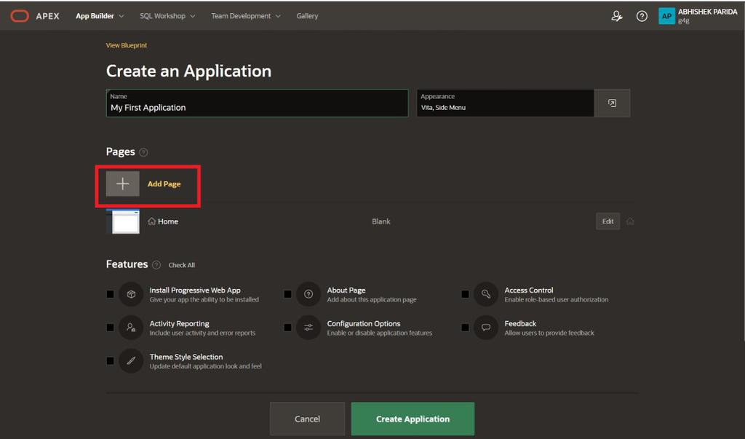The width and height of the screenshot is (745, 439).
Task: Click the green Create Application button
Action: coord(413,419)
